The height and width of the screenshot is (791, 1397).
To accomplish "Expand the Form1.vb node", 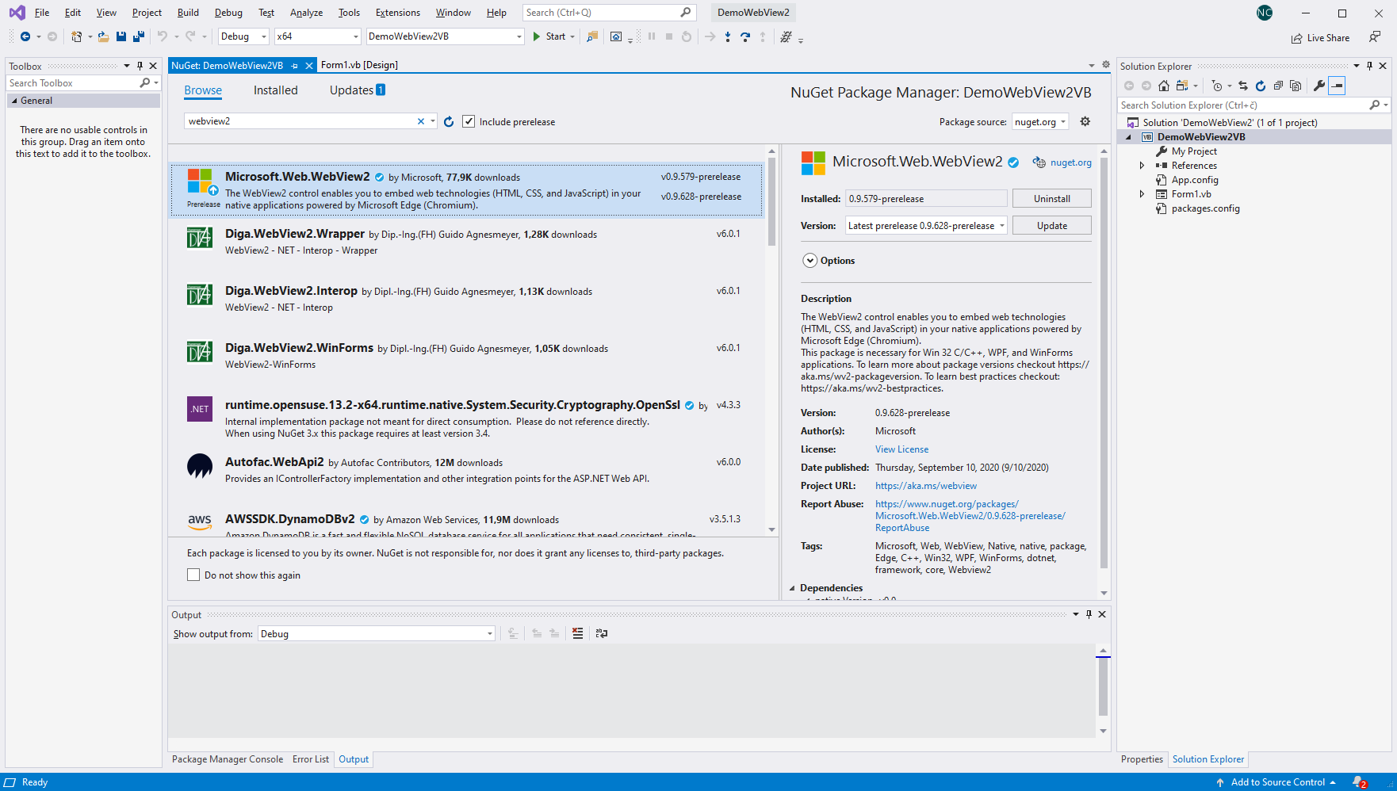I will (1142, 194).
